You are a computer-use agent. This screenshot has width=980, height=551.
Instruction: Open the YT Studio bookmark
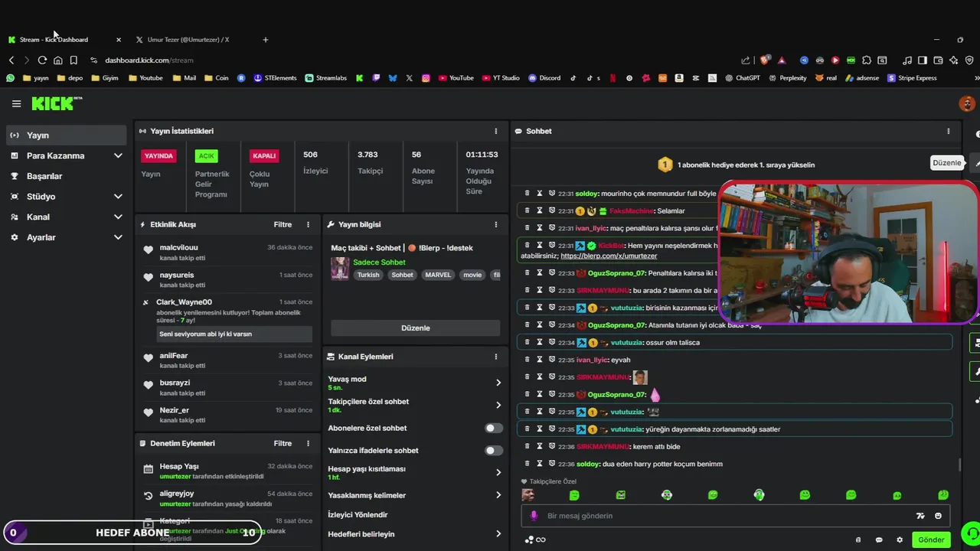[501, 78]
